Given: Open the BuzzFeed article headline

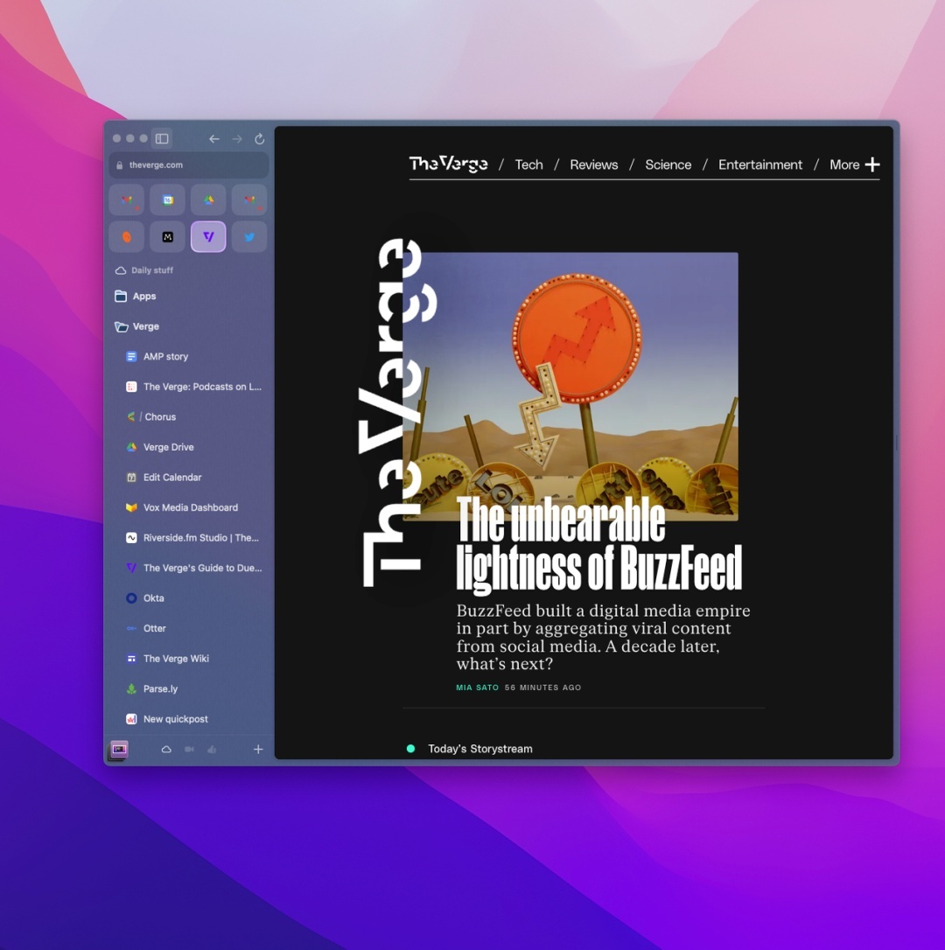Looking at the screenshot, I should click(598, 546).
